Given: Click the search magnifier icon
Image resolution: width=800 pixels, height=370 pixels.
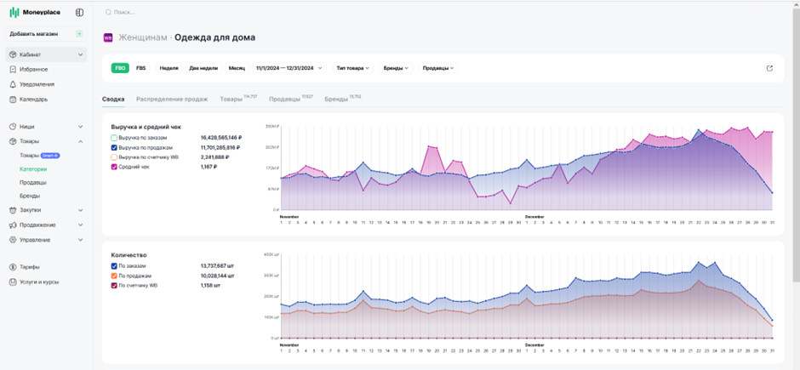Looking at the screenshot, I should (x=108, y=12).
